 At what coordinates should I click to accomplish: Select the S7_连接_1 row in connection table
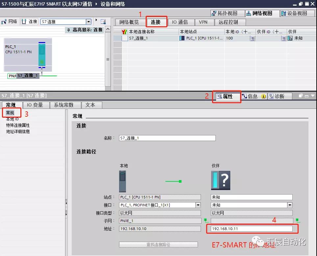tap(215, 38)
